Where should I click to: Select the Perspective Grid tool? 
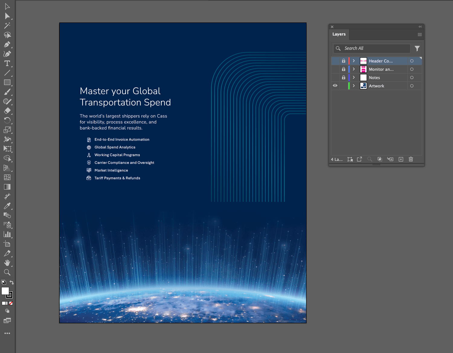(7, 168)
